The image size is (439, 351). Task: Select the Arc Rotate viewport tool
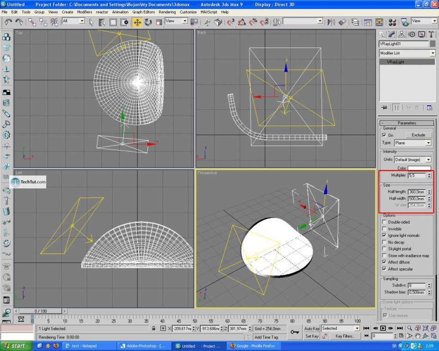tap(426, 336)
